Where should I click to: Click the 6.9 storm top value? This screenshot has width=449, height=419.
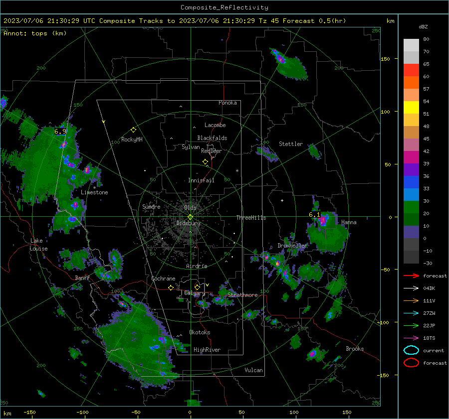[x=60, y=131]
